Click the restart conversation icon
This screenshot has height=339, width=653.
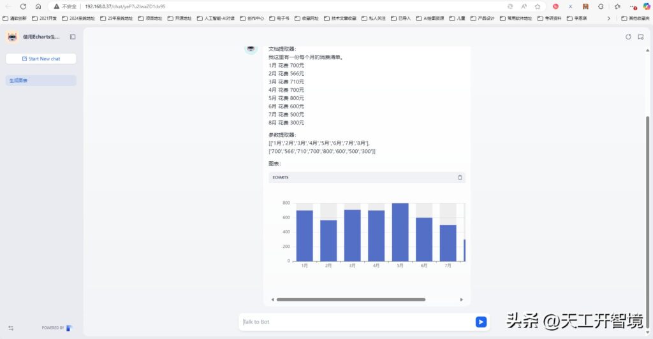coord(628,37)
